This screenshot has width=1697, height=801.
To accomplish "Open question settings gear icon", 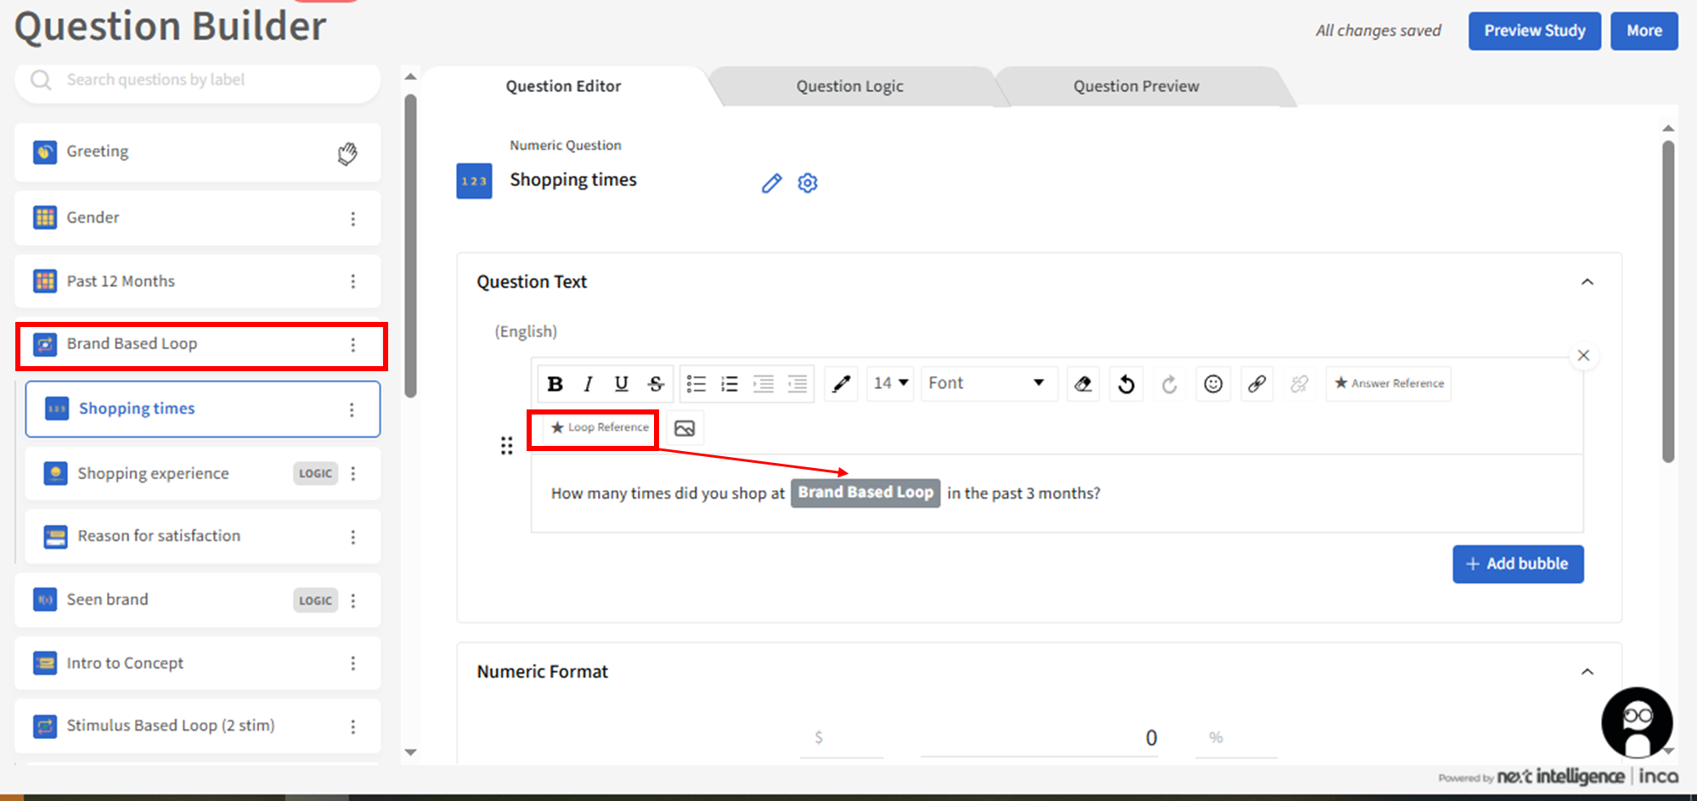I will (x=808, y=183).
